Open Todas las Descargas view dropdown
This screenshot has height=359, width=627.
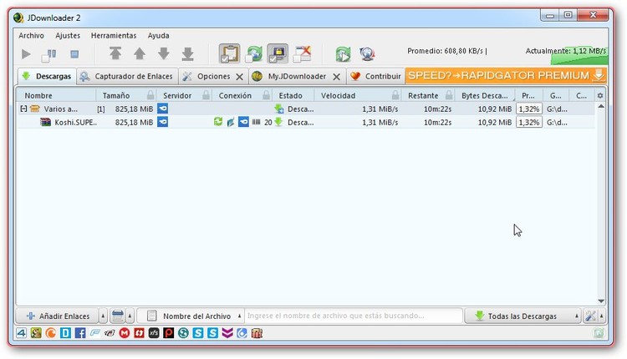523,316
